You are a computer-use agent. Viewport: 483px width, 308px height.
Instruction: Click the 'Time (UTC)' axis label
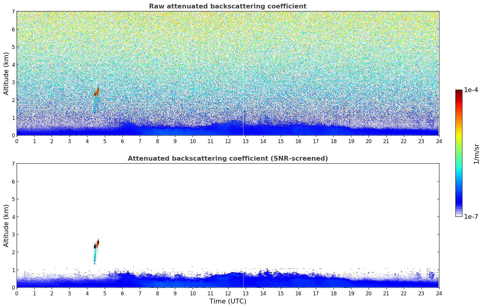pos(228,301)
